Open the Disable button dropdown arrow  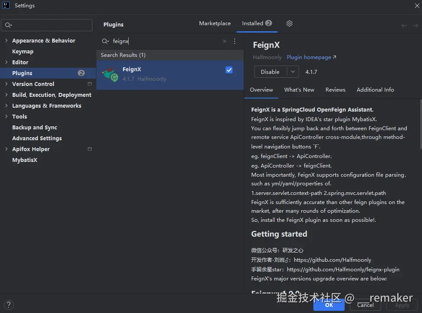click(293, 72)
